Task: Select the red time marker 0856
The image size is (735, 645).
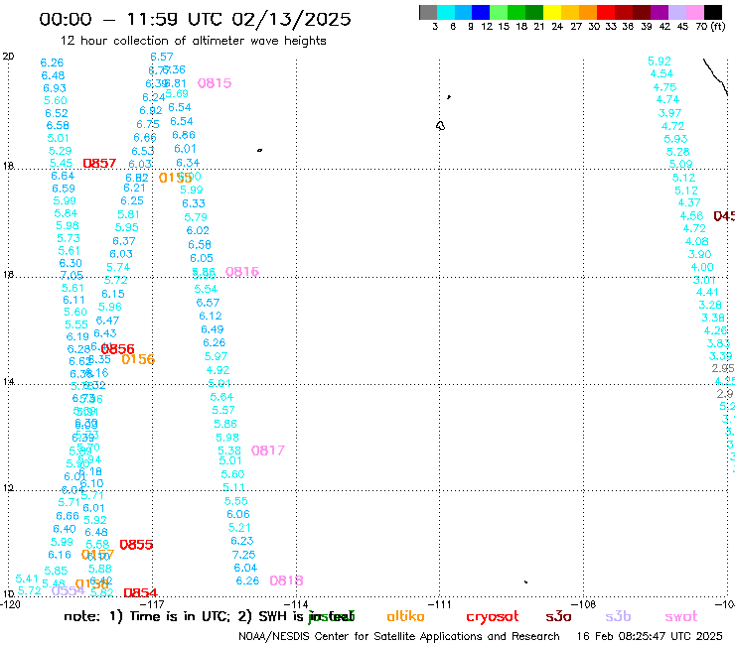Action: [117, 349]
